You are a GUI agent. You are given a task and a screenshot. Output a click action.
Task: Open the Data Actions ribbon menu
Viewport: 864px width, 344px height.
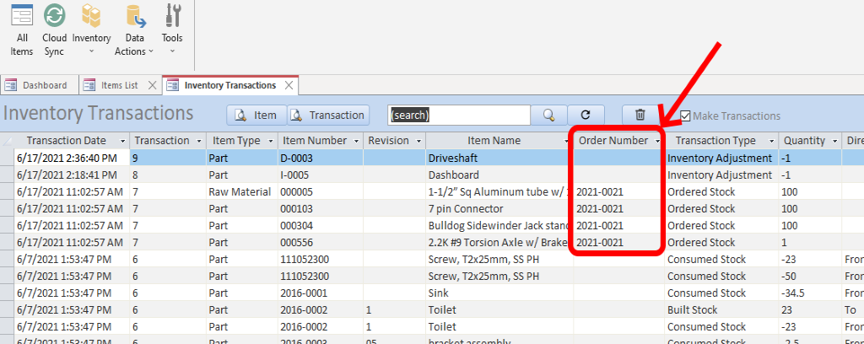134,30
